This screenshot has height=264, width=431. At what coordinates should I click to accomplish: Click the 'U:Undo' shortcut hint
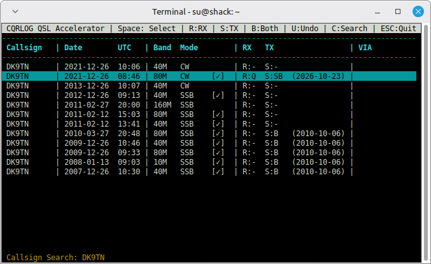tap(305, 29)
